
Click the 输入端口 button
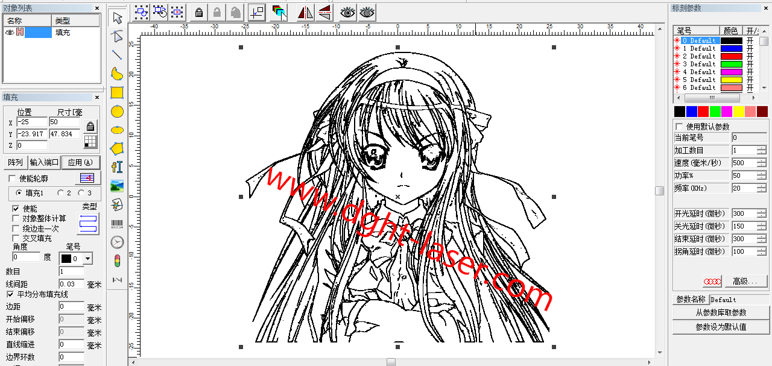pos(45,162)
